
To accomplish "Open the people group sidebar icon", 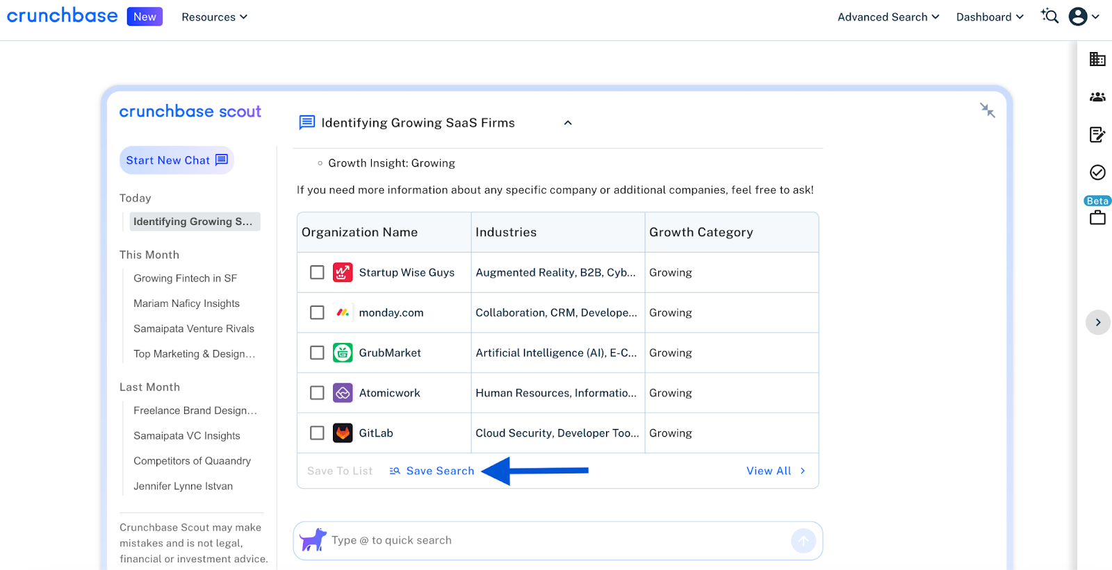I will click(1097, 97).
